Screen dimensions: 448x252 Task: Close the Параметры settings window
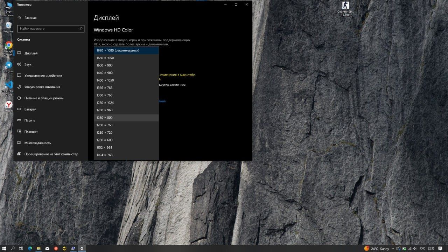click(x=247, y=5)
